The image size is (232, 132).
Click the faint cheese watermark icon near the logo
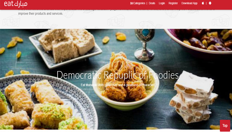(11, 20)
